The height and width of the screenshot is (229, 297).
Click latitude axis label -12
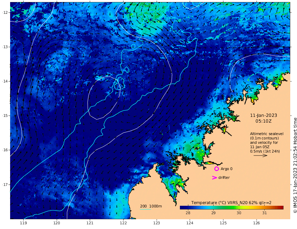tap(5, 12)
